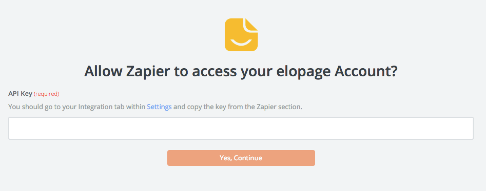
Task: Click the word access in the heading
Action: coord(214,71)
